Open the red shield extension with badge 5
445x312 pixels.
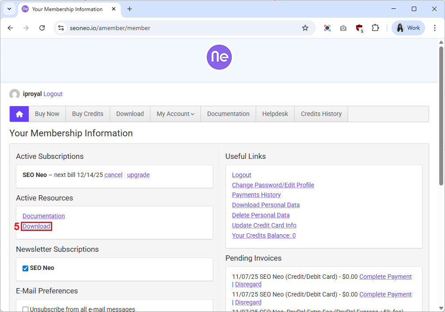click(x=360, y=28)
